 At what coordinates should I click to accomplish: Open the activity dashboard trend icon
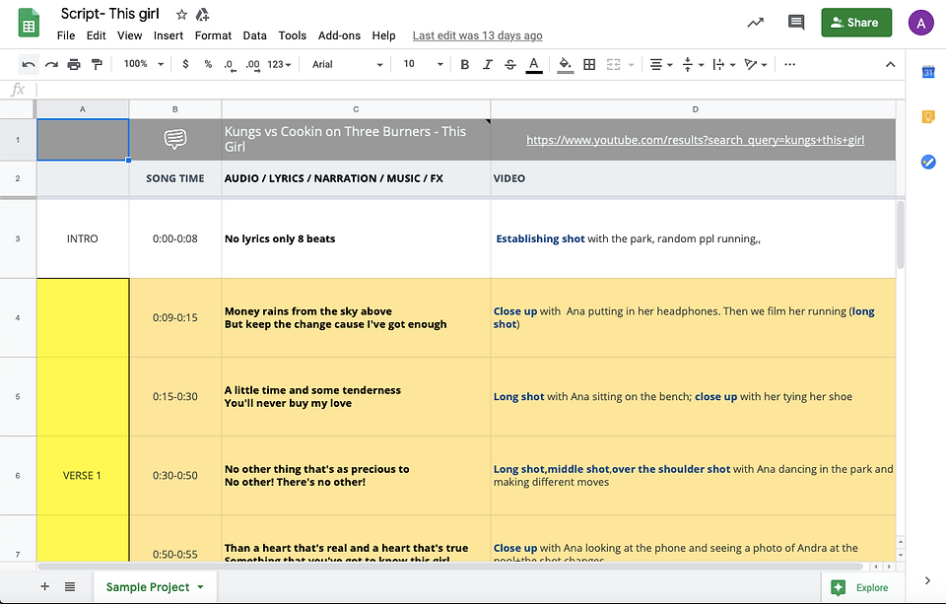(756, 23)
